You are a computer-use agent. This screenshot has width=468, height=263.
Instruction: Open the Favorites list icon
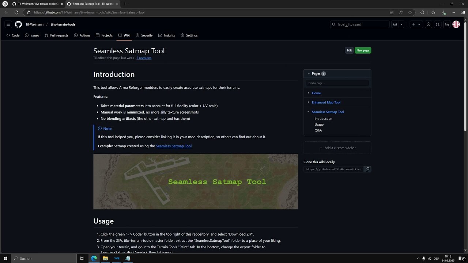[433, 12]
